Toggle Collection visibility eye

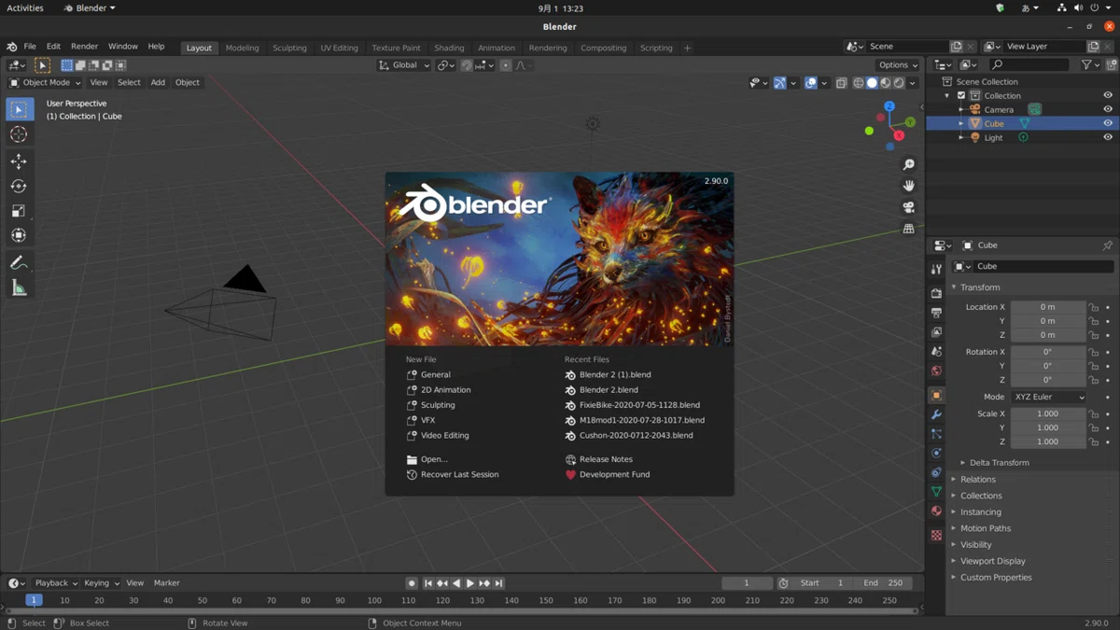click(x=1108, y=95)
